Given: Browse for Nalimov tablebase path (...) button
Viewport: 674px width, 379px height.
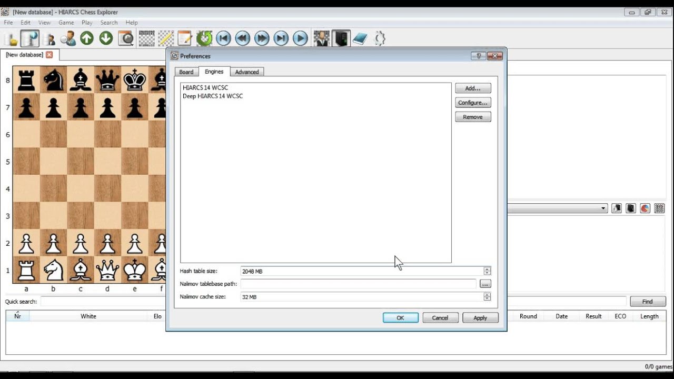Looking at the screenshot, I should [x=485, y=284].
